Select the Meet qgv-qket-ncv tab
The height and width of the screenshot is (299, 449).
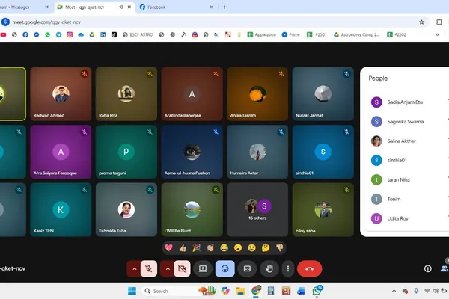point(94,7)
